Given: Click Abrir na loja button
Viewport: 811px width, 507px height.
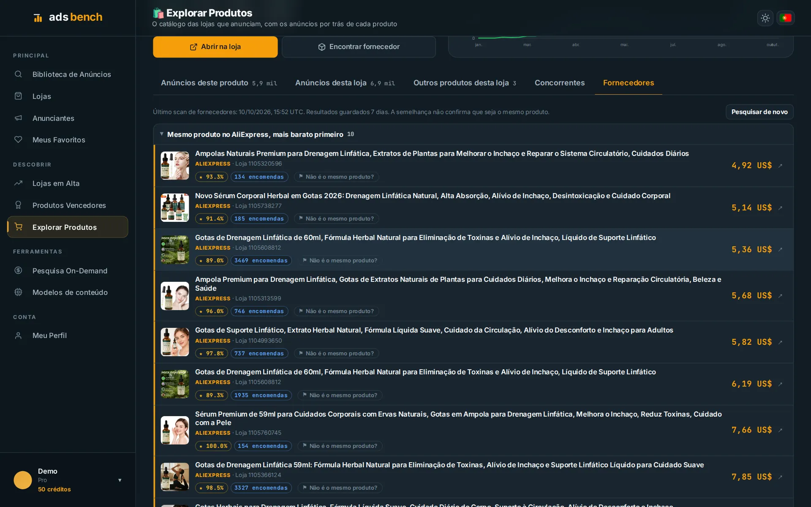Looking at the screenshot, I should 215,46.
